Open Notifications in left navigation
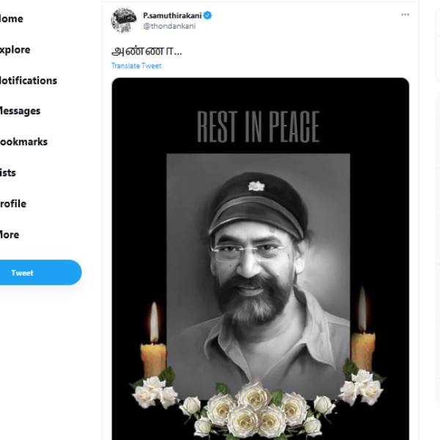 point(28,81)
